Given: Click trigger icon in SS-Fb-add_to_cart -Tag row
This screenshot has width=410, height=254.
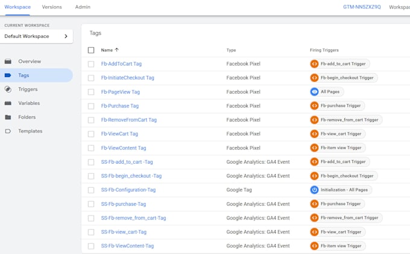Looking at the screenshot, I should [x=314, y=162].
